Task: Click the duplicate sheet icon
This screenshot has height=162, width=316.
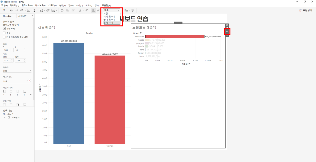Action: point(48,10)
